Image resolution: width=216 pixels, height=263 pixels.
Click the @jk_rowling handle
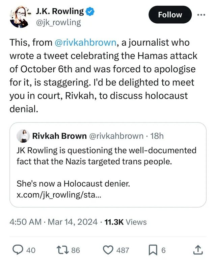coord(58,23)
